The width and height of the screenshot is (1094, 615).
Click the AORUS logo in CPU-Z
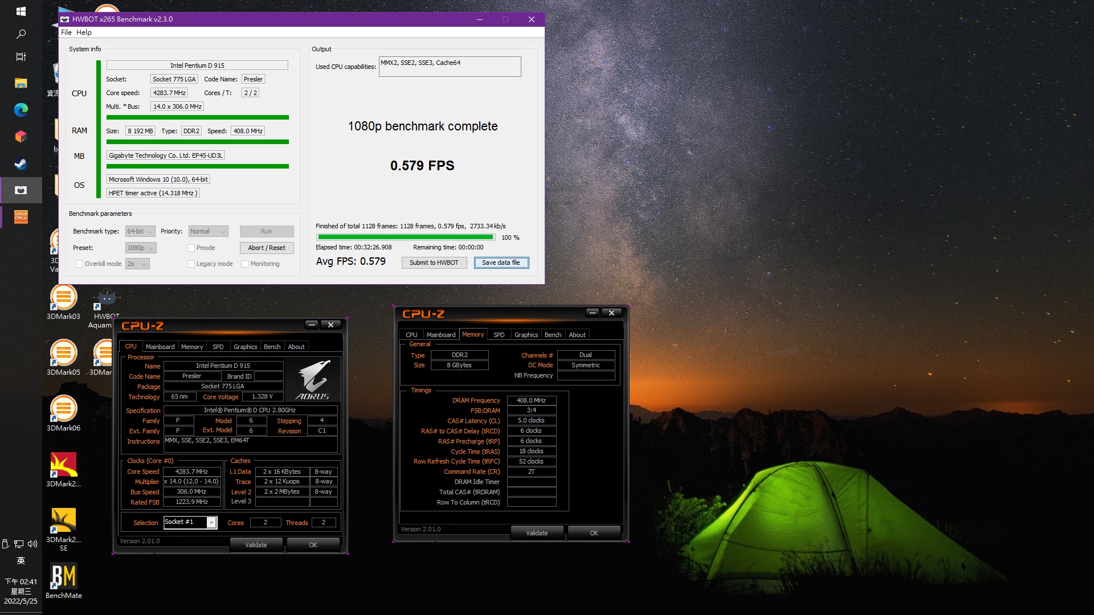point(313,380)
